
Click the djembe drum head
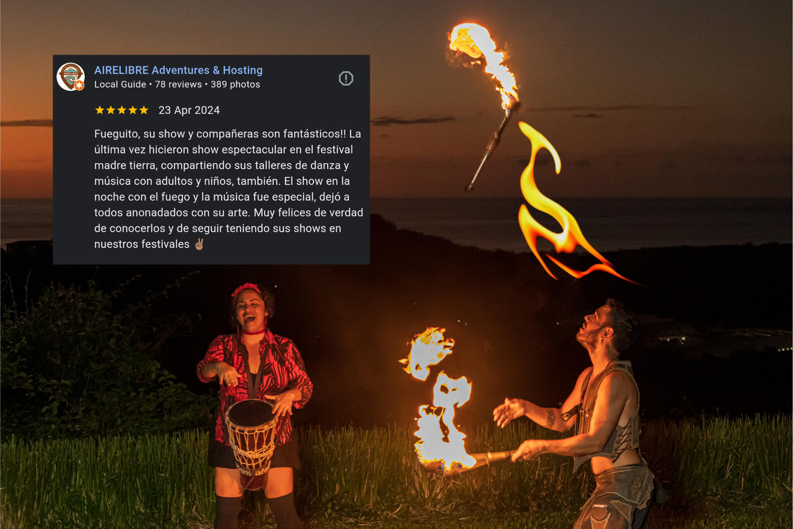click(250, 412)
